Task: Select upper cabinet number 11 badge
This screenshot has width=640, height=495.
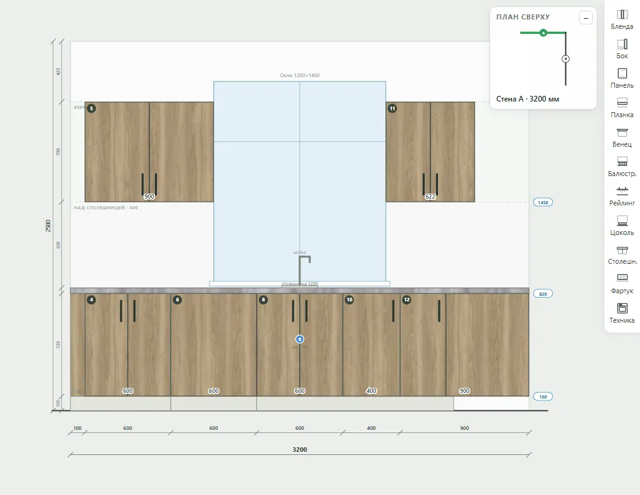Action: 392,108
